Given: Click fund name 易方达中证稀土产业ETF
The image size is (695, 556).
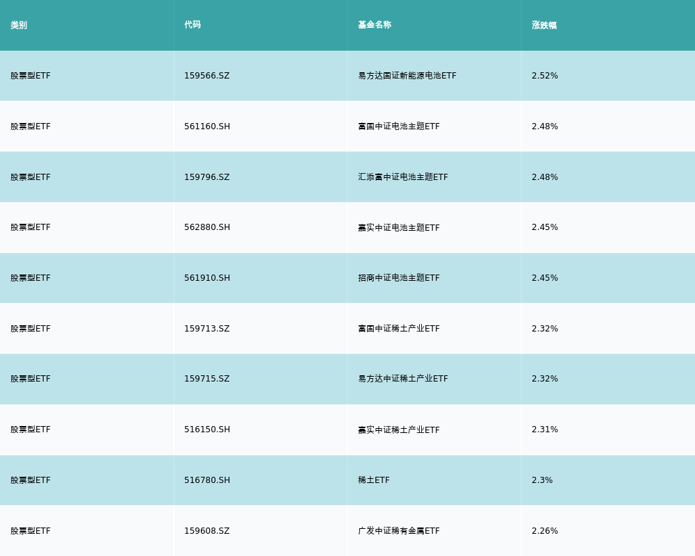Looking at the screenshot, I should pyautogui.click(x=403, y=379).
